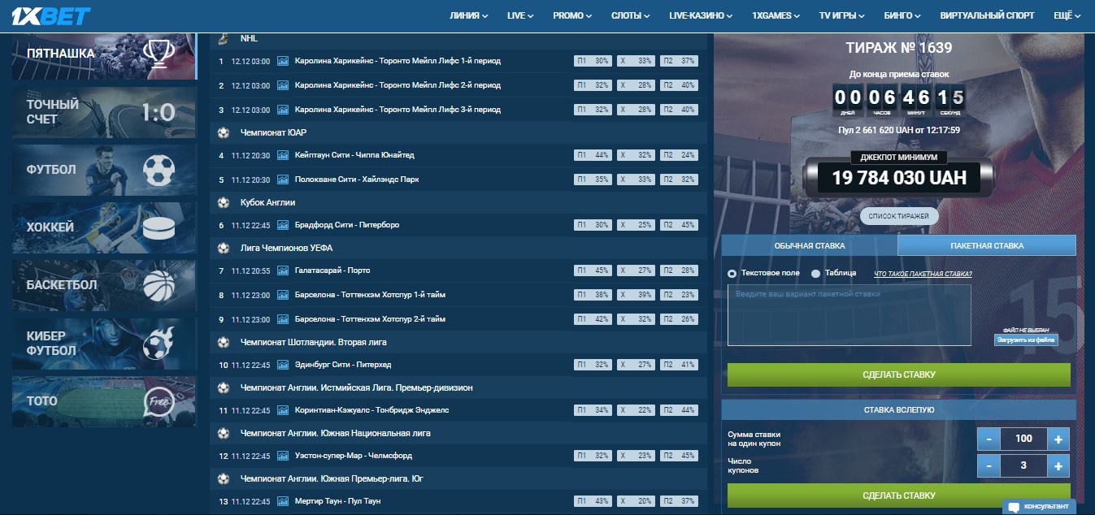Open stats icon for Полокване Сити - Хайлэндс Парк
The height and width of the screenshot is (515, 1095).
(283, 180)
